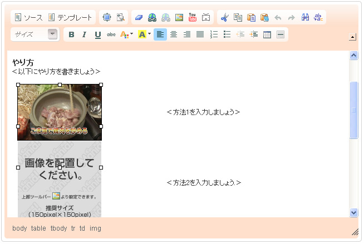Click the yellow highlight color swatch

tap(141, 34)
